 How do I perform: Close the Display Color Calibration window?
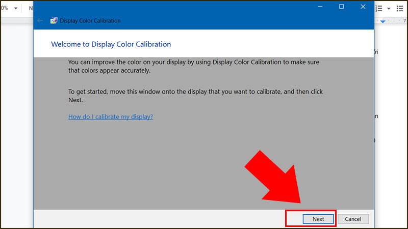click(x=363, y=7)
